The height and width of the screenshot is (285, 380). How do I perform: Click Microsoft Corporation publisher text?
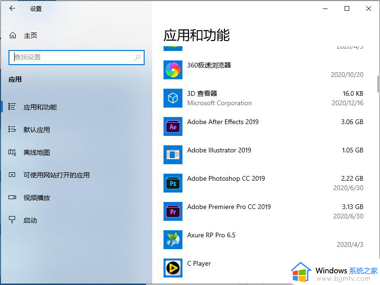pyautogui.click(x=219, y=103)
